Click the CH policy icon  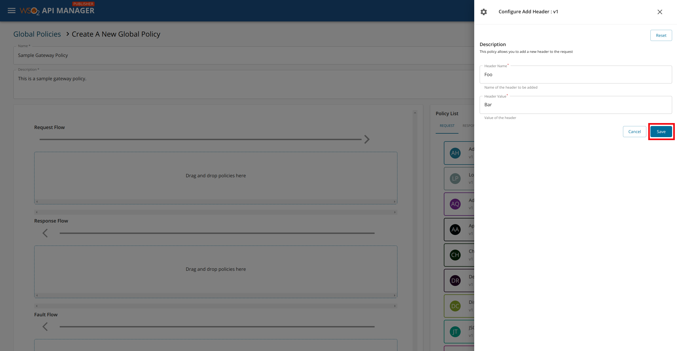point(455,255)
